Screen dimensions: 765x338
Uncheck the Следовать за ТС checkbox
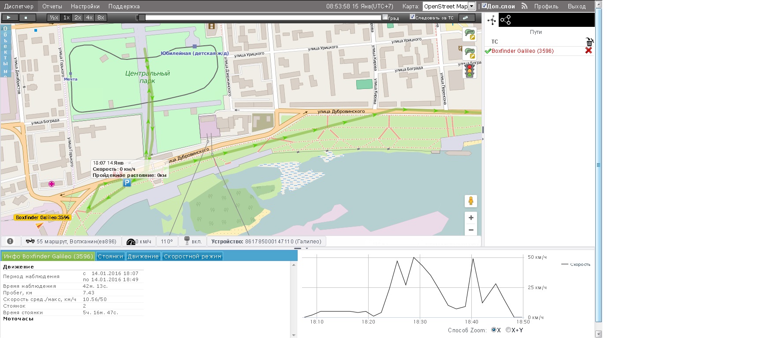pyautogui.click(x=412, y=17)
